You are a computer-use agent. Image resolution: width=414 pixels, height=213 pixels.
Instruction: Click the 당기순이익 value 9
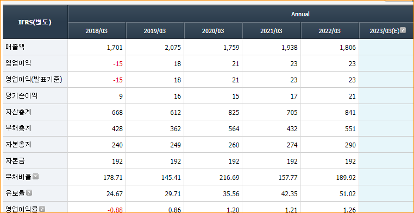(121, 96)
